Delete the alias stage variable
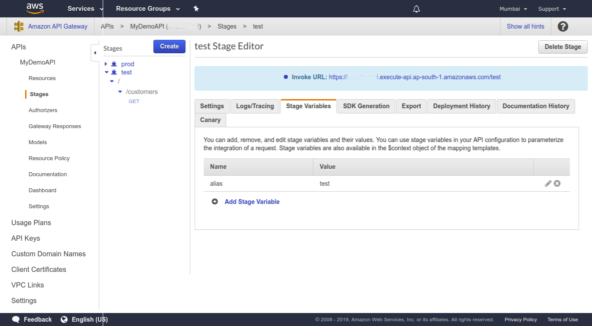Viewport: 592px width, 326px height. (x=557, y=184)
